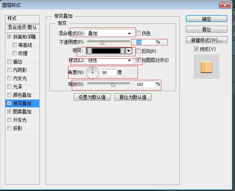Screen dimensions: 235x191
Task: Expand the gradient picker arrow
Action: [x=129, y=51]
